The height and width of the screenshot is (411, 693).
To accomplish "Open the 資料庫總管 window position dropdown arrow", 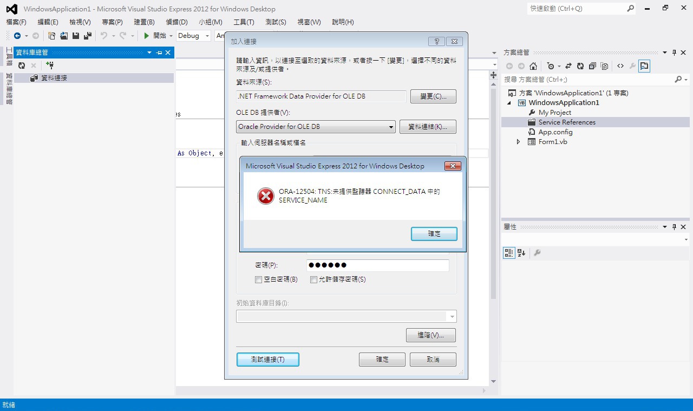I will point(149,53).
